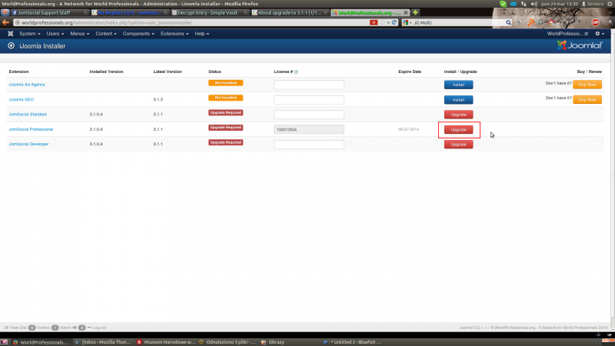Close the JomSocial Support Staff tab
Screen dimensions: 615x346
pyautogui.click(x=85, y=12)
